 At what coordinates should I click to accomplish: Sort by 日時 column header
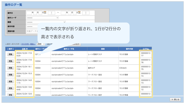pos(24,49)
